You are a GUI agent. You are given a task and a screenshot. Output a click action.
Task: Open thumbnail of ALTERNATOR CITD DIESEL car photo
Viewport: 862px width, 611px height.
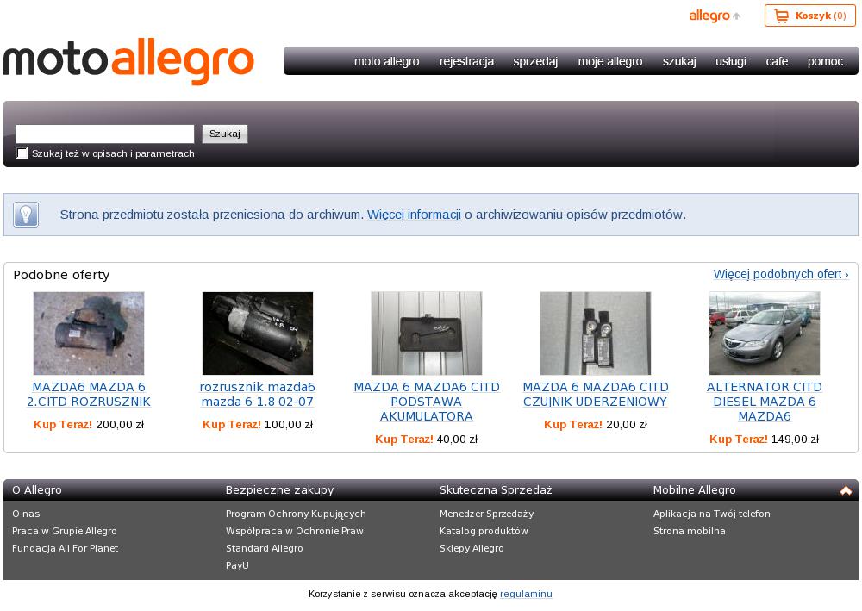(x=764, y=334)
